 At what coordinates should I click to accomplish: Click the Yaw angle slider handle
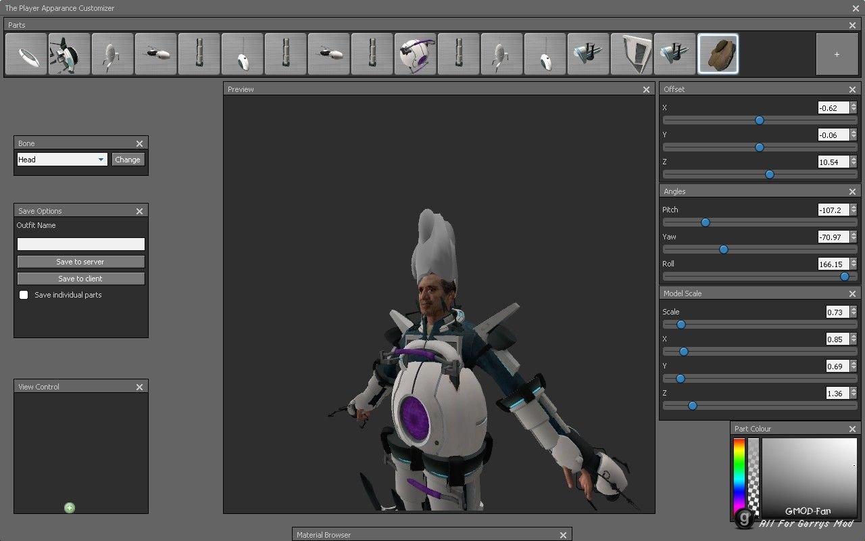(x=724, y=250)
